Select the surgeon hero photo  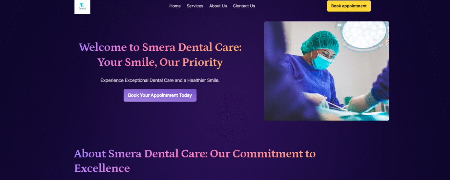[327, 71]
